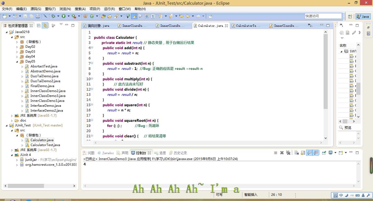
Task: Click the Open Type icon
Action: [x=103, y=16]
